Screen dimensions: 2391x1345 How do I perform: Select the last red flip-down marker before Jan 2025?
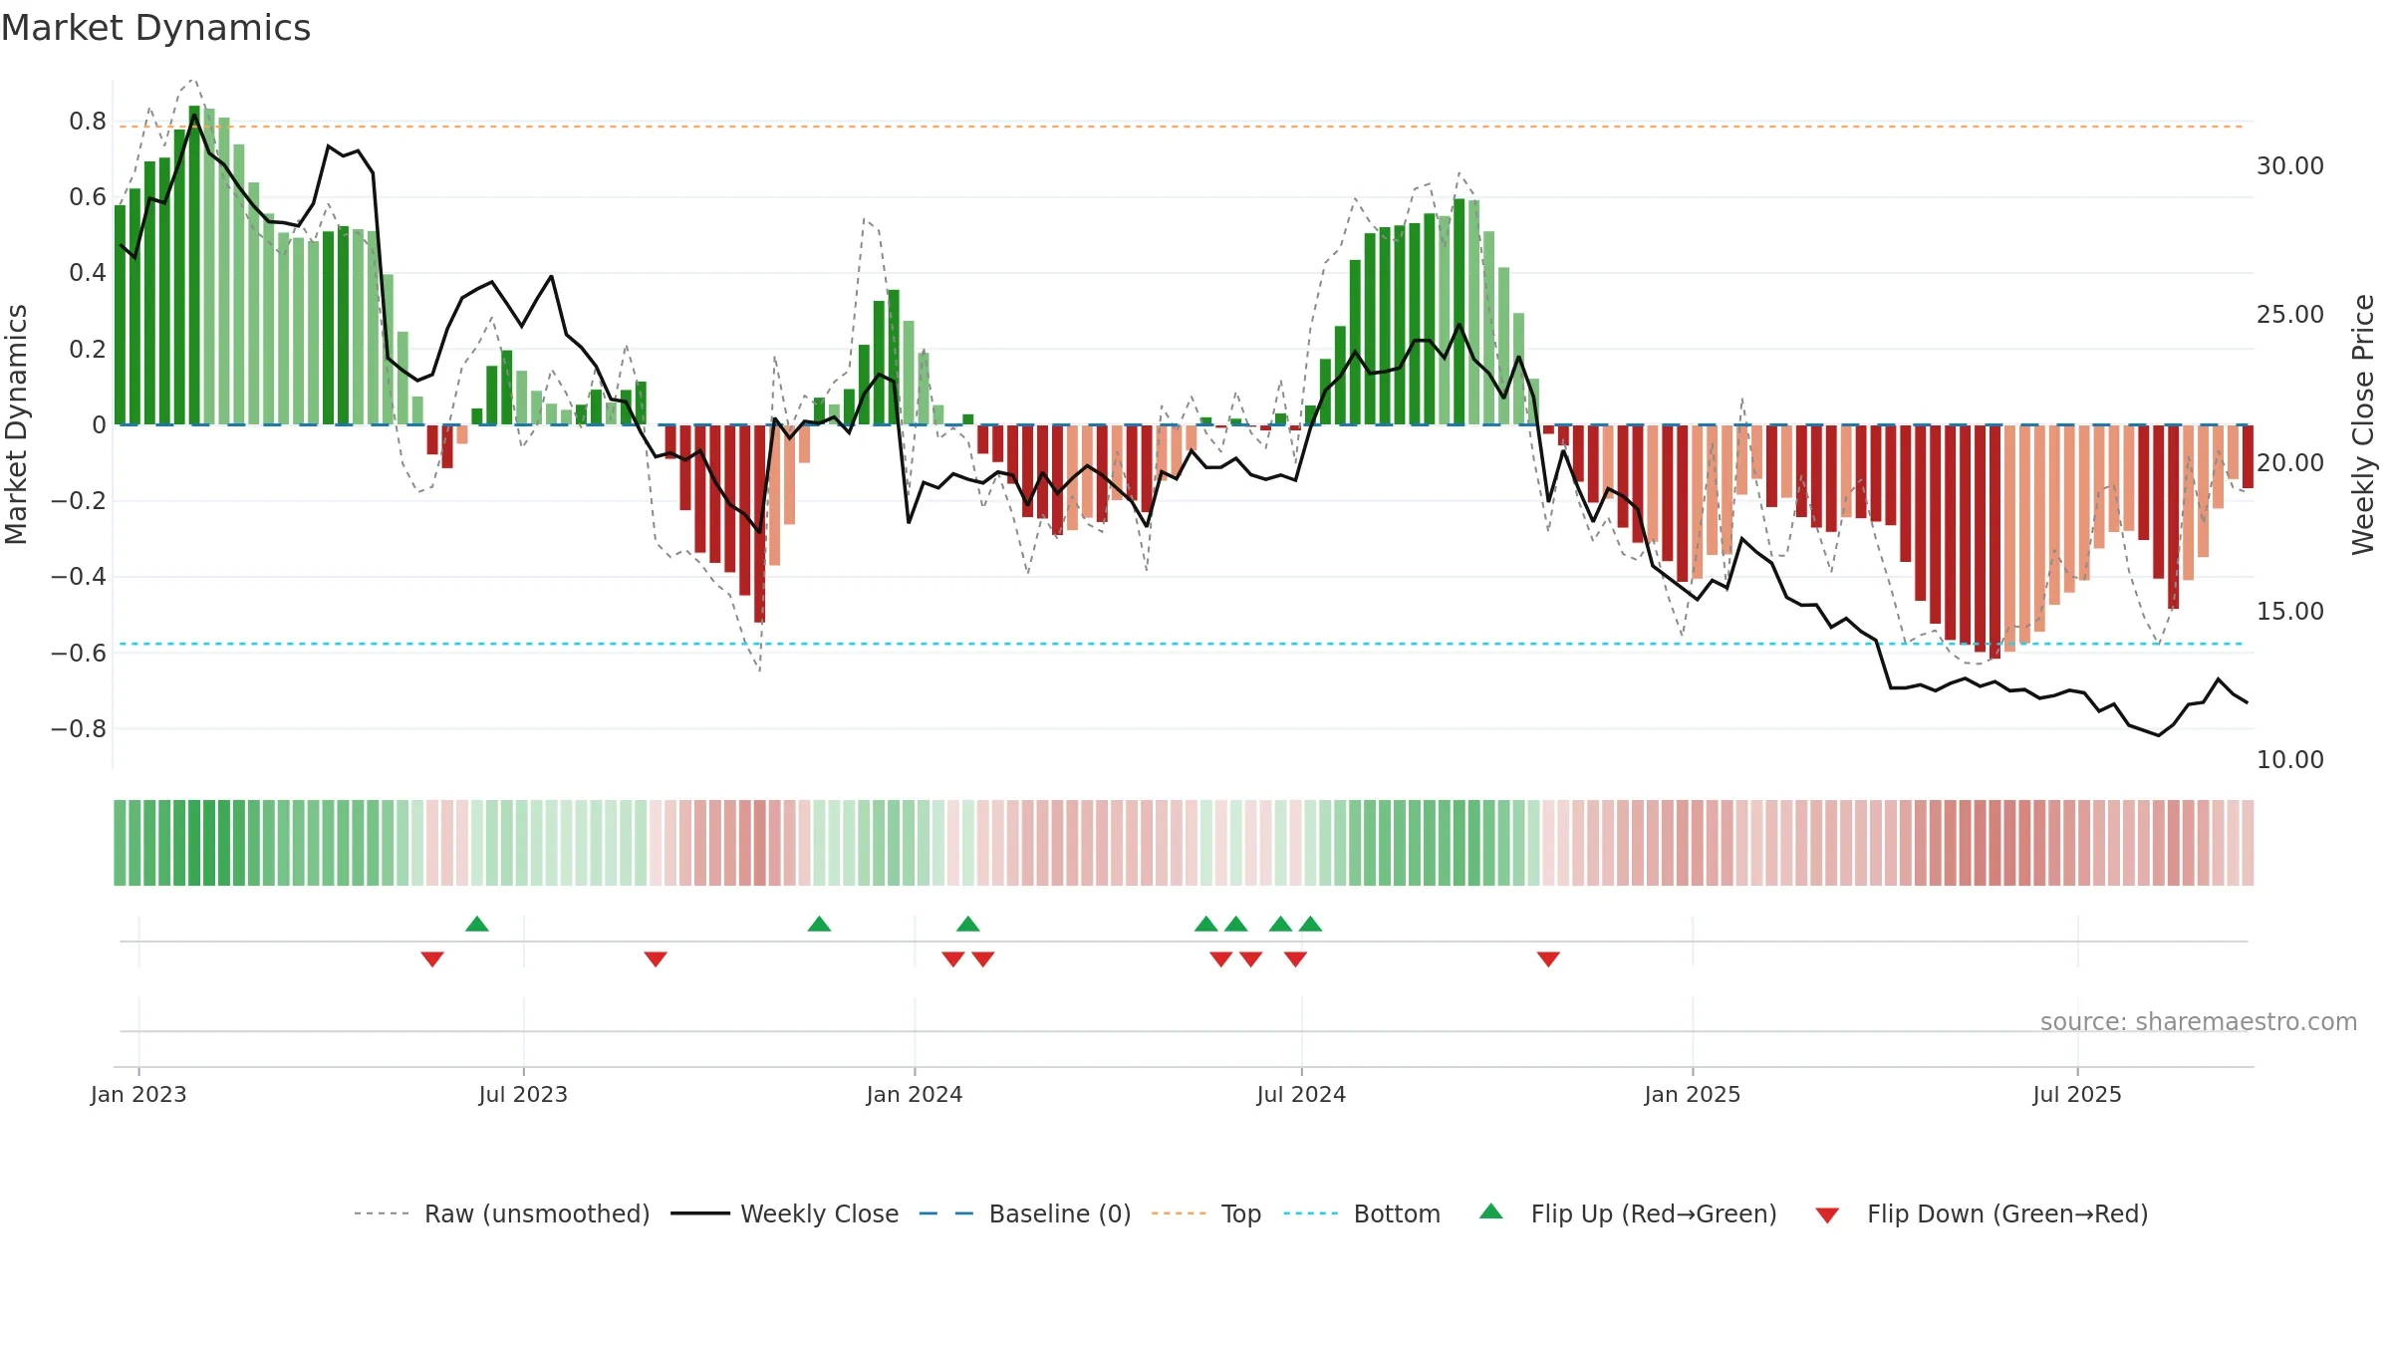point(1548,959)
